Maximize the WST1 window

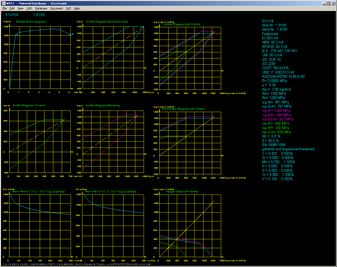(328, 3)
